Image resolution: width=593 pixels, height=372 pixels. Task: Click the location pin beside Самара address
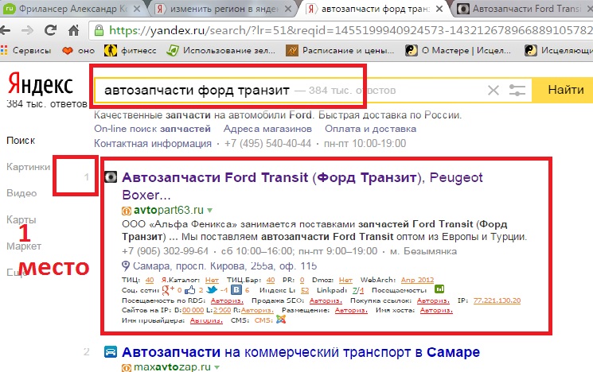[x=126, y=265]
